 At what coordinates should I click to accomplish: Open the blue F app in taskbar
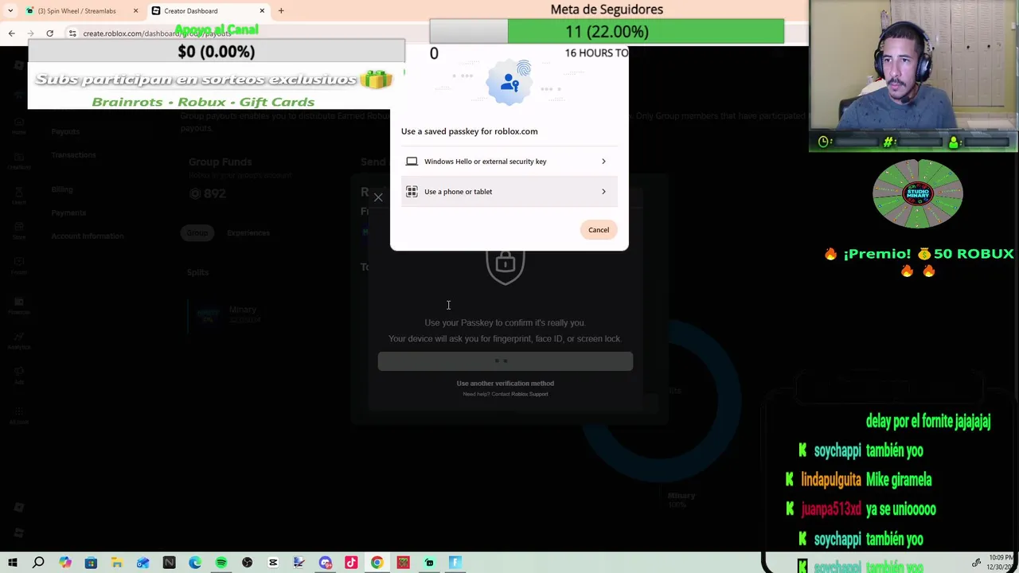click(455, 563)
